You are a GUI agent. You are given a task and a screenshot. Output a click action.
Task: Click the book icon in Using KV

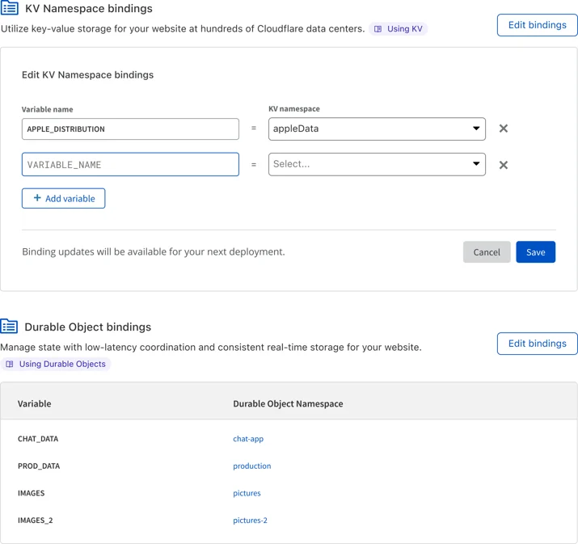(378, 29)
